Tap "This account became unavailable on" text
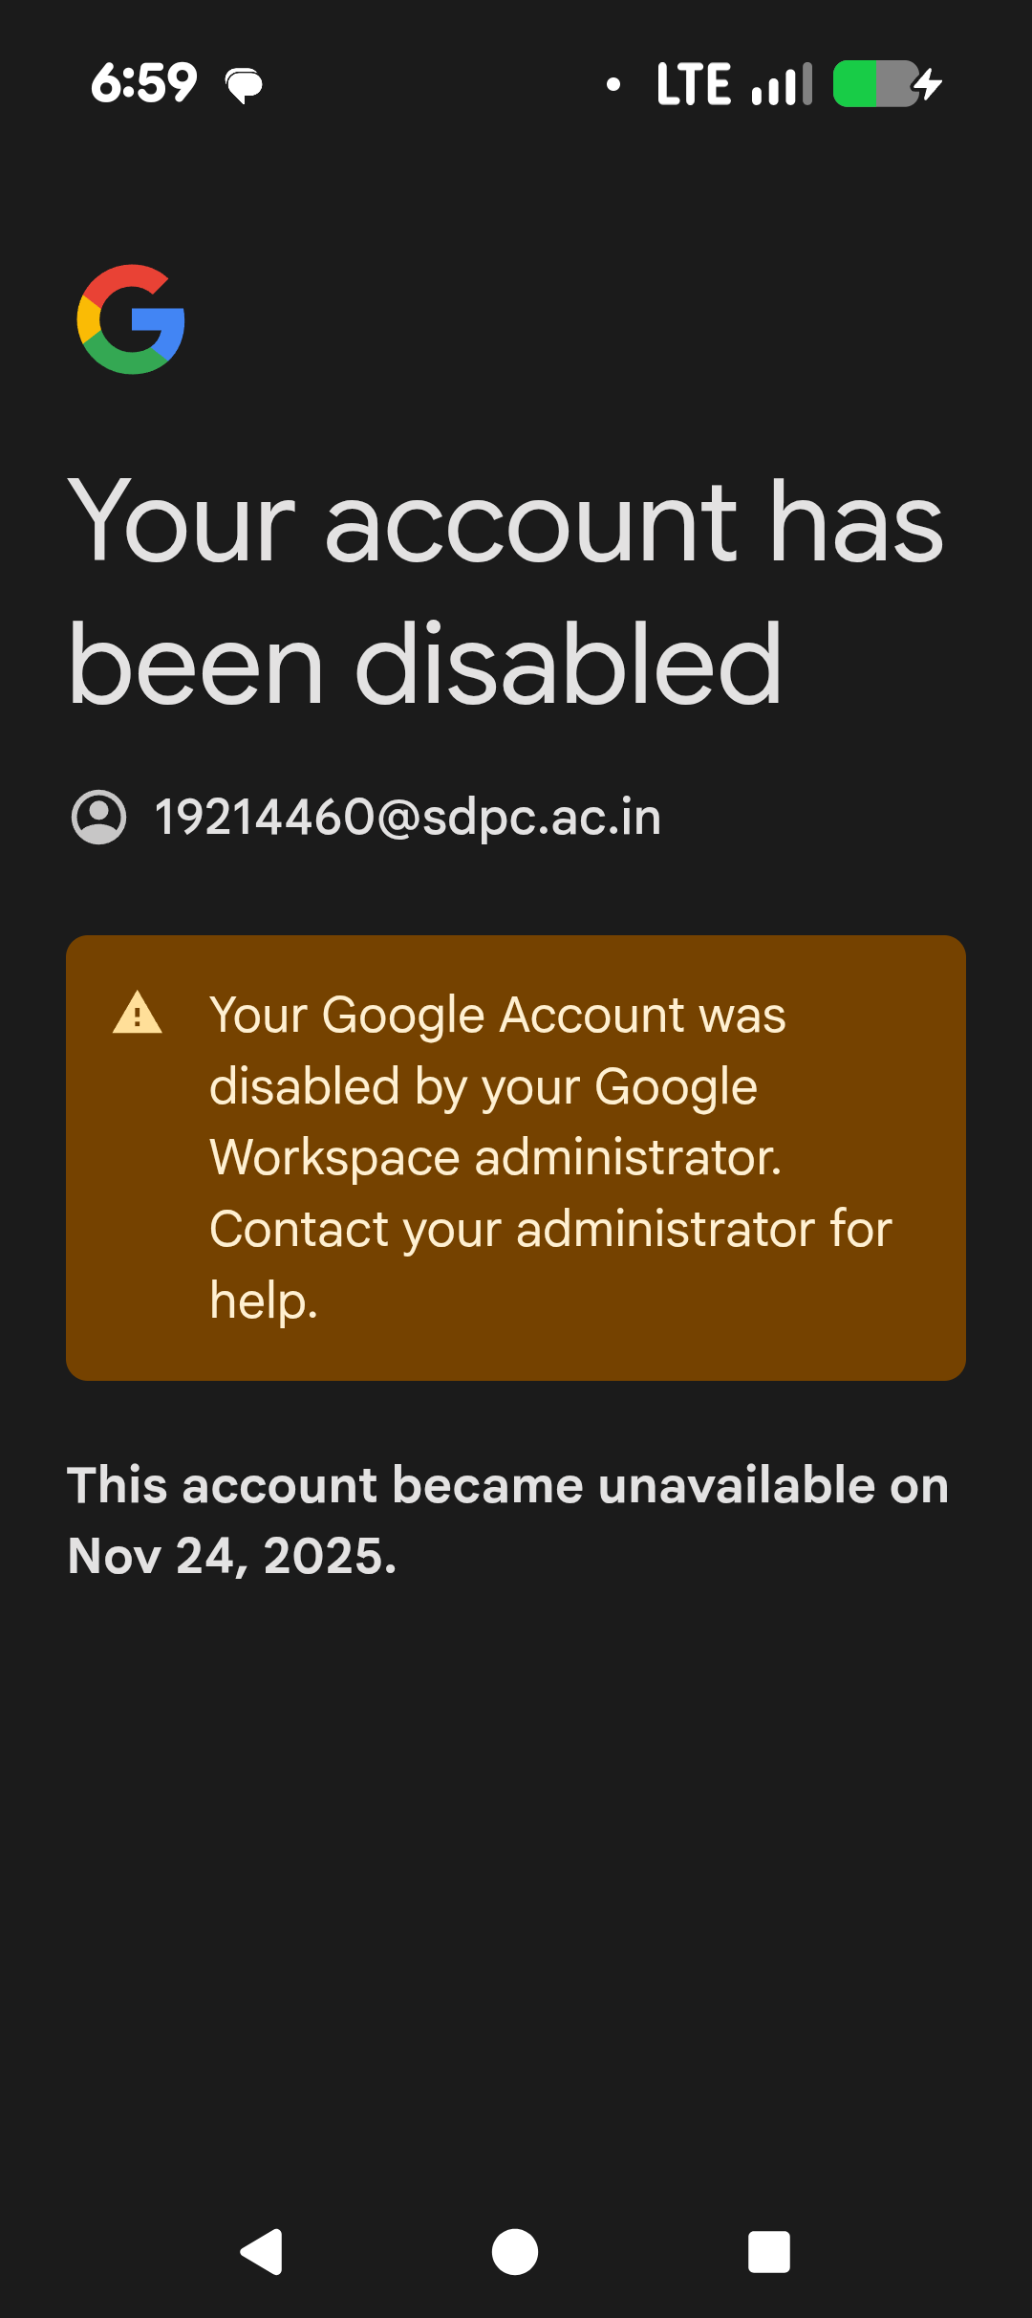Viewport: 1032px width, 2318px height. tap(507, 1485)
